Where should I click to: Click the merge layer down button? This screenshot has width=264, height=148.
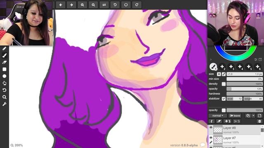click(x=212, y=121)
